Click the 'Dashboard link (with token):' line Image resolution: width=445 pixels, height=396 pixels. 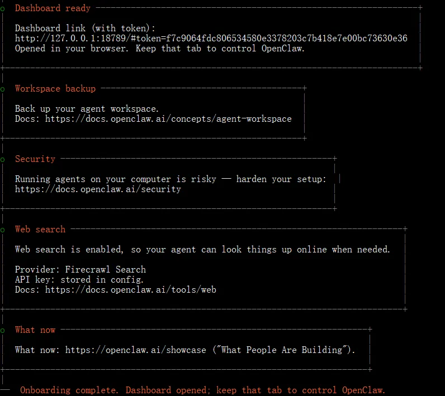click(x=85, y=28)
